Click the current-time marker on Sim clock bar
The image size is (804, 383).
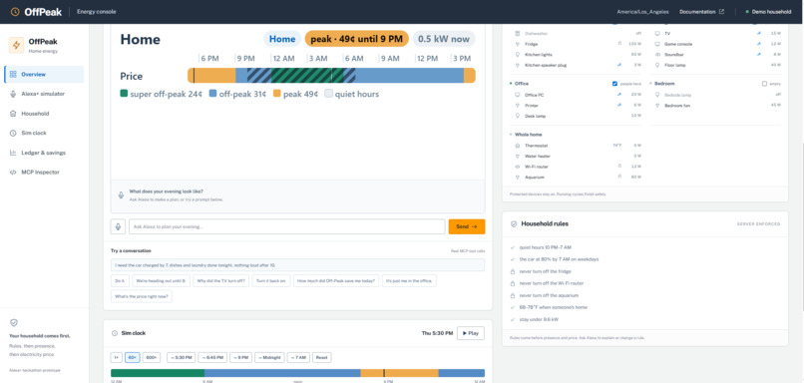tap(384, 373)
